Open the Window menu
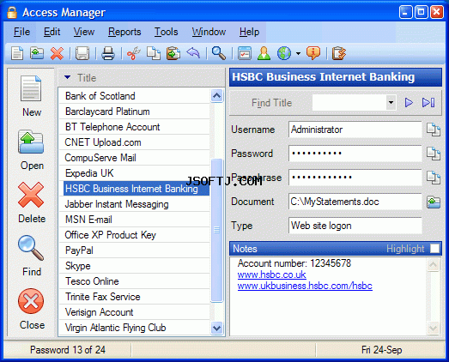449x362 pixels. [x=209, y=32]
